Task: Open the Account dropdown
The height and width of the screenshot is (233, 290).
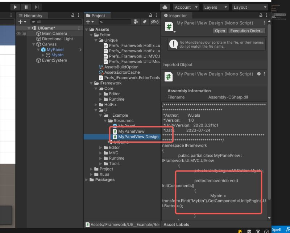Action: pyautogui.click(x=186, y=7)
